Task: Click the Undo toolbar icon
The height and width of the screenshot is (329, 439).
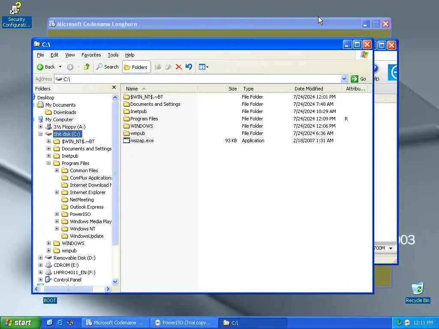Action: click(189, 67)
